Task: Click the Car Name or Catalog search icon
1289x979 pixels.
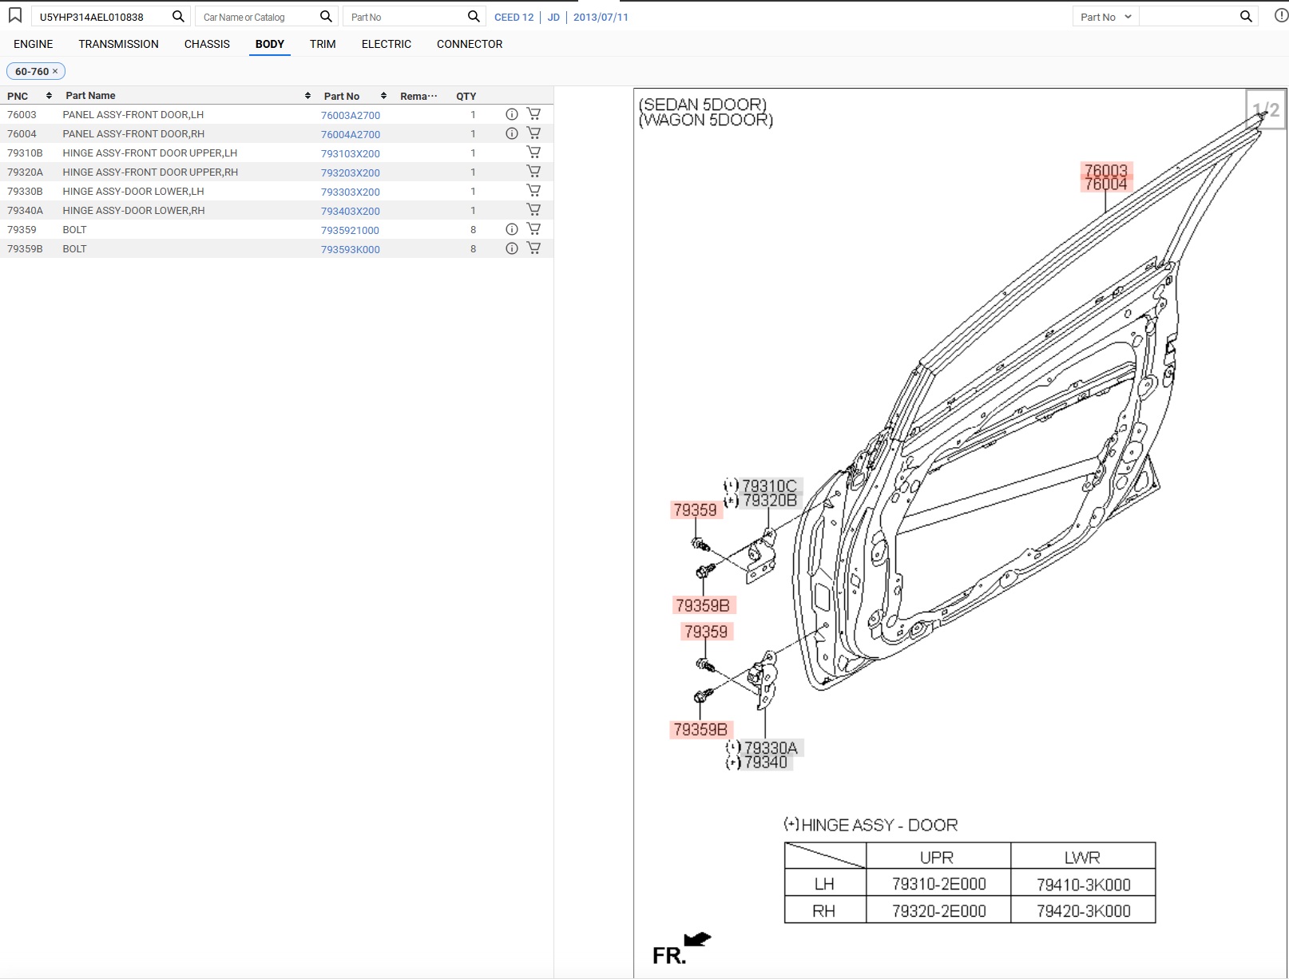Action: [326, 17]
